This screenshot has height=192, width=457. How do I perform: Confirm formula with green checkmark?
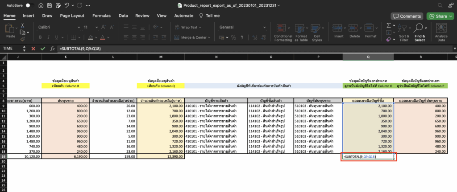pyautogui.click(x=43, y=48)
